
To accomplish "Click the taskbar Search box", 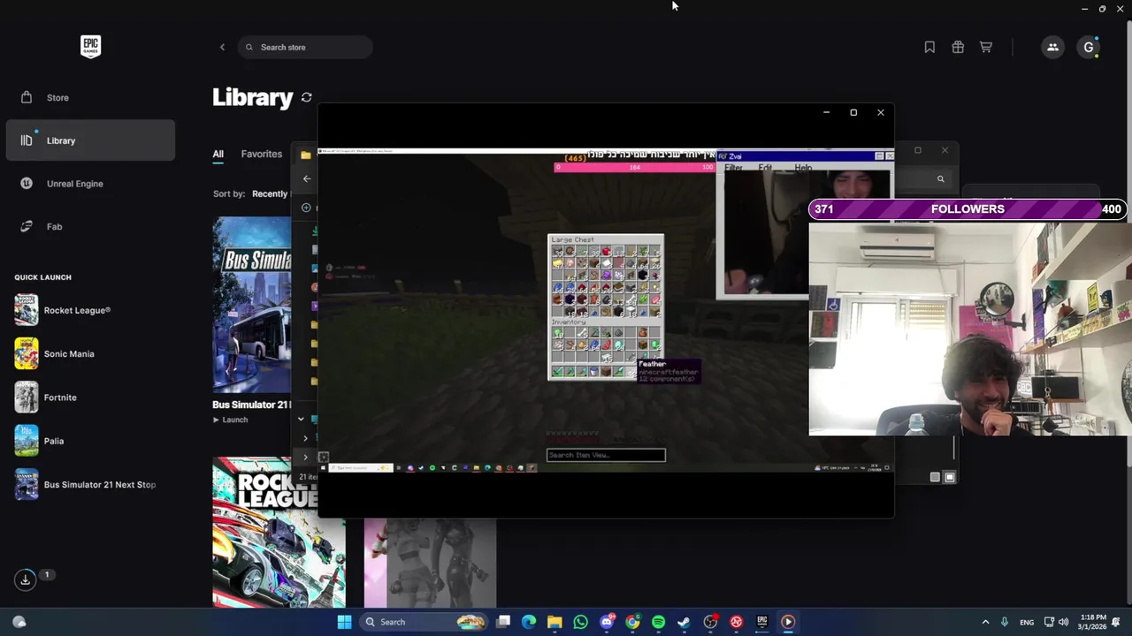I will coord(425,622).
